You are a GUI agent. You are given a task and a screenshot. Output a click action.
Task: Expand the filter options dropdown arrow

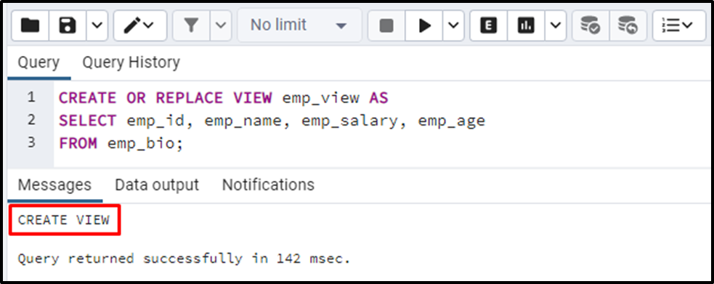pos(221,26)
